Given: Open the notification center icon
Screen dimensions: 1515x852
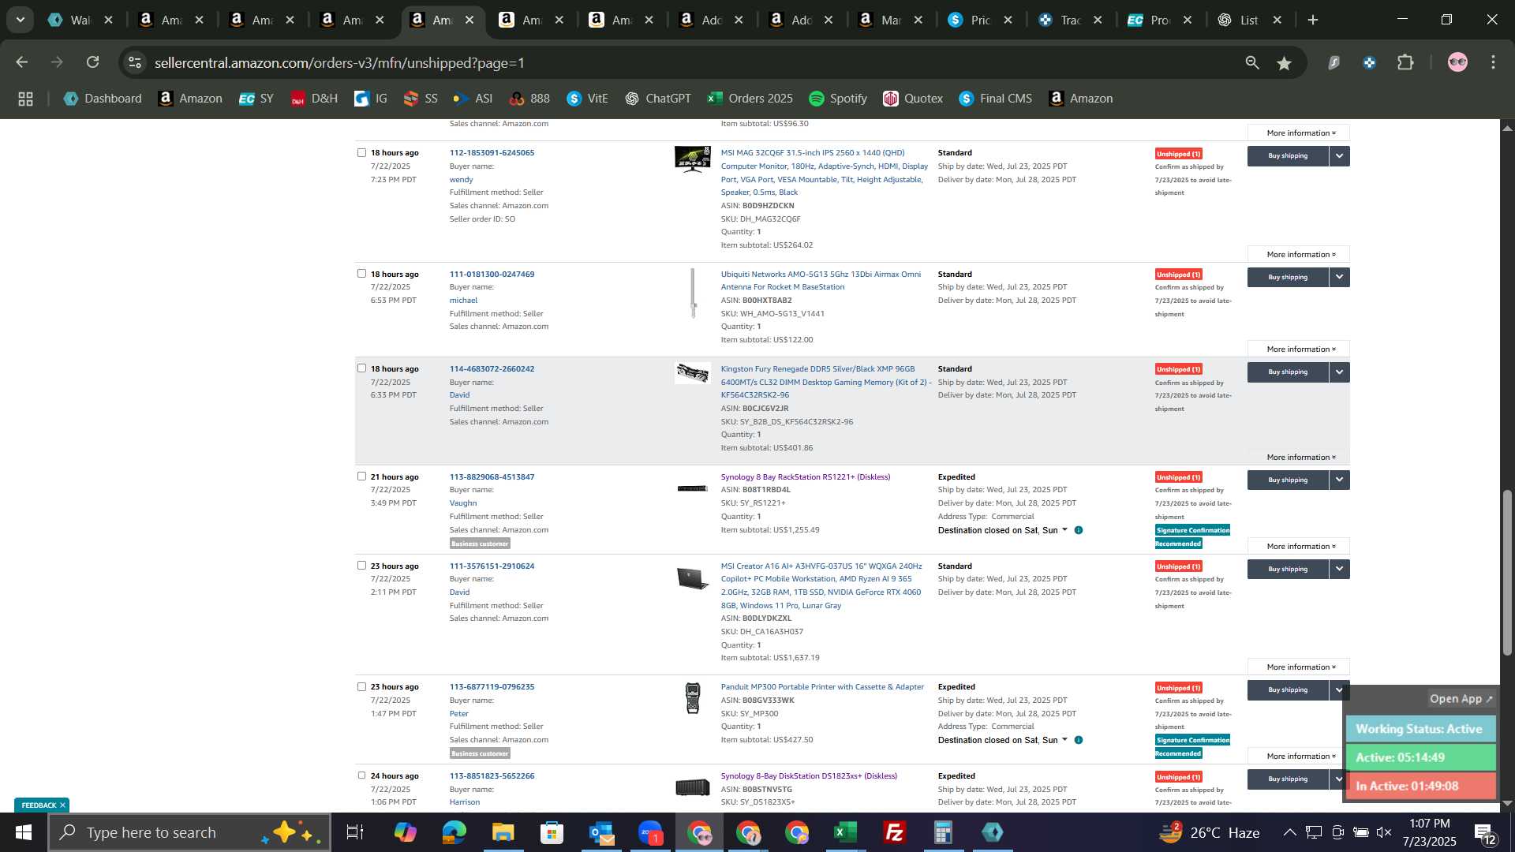Looking at the screenshot, I should pos(1484,833).
